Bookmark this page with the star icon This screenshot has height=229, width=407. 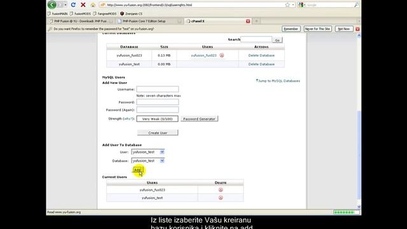pos(287,4)
